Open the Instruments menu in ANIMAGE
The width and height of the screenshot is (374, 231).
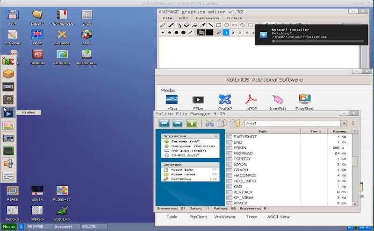click(207, 18)
